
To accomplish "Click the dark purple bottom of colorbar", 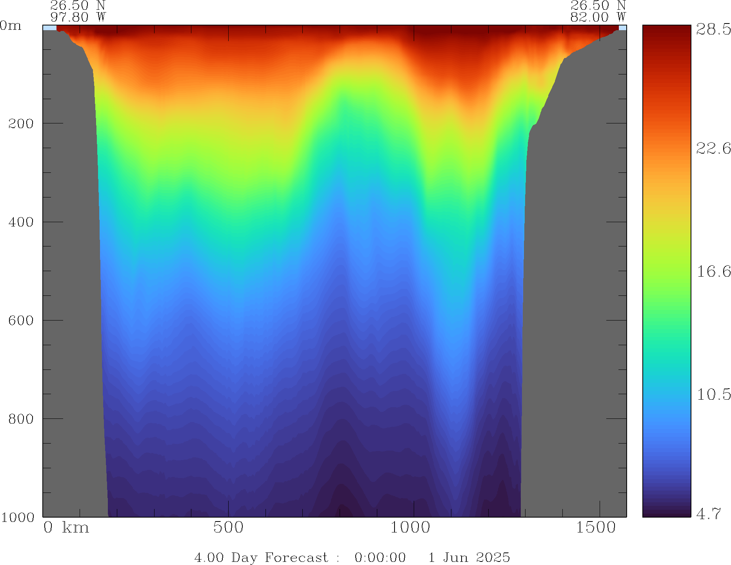I will [666, 512].
